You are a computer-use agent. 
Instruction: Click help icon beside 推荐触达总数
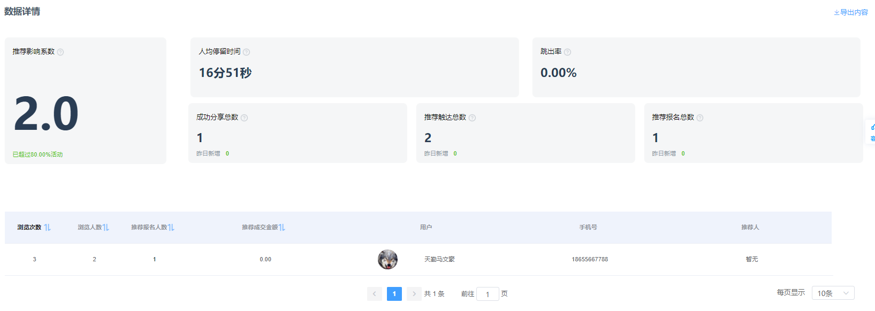click(472, 118)
